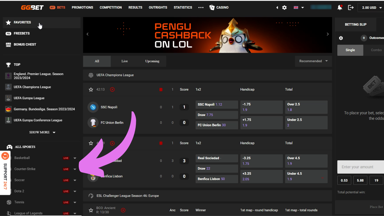Go to next promo banner slide
The height and width of the screenshot is (216, 384).
(x=328, y=34)
